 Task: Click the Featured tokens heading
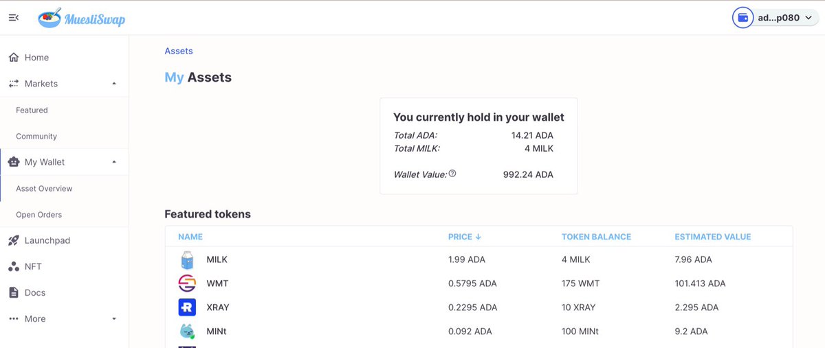(208, 214)
